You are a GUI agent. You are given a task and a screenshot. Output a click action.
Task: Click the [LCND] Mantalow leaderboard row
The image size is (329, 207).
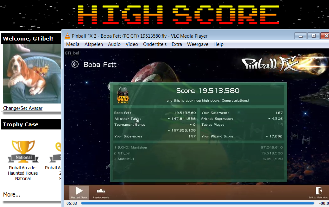coord(198,147)
